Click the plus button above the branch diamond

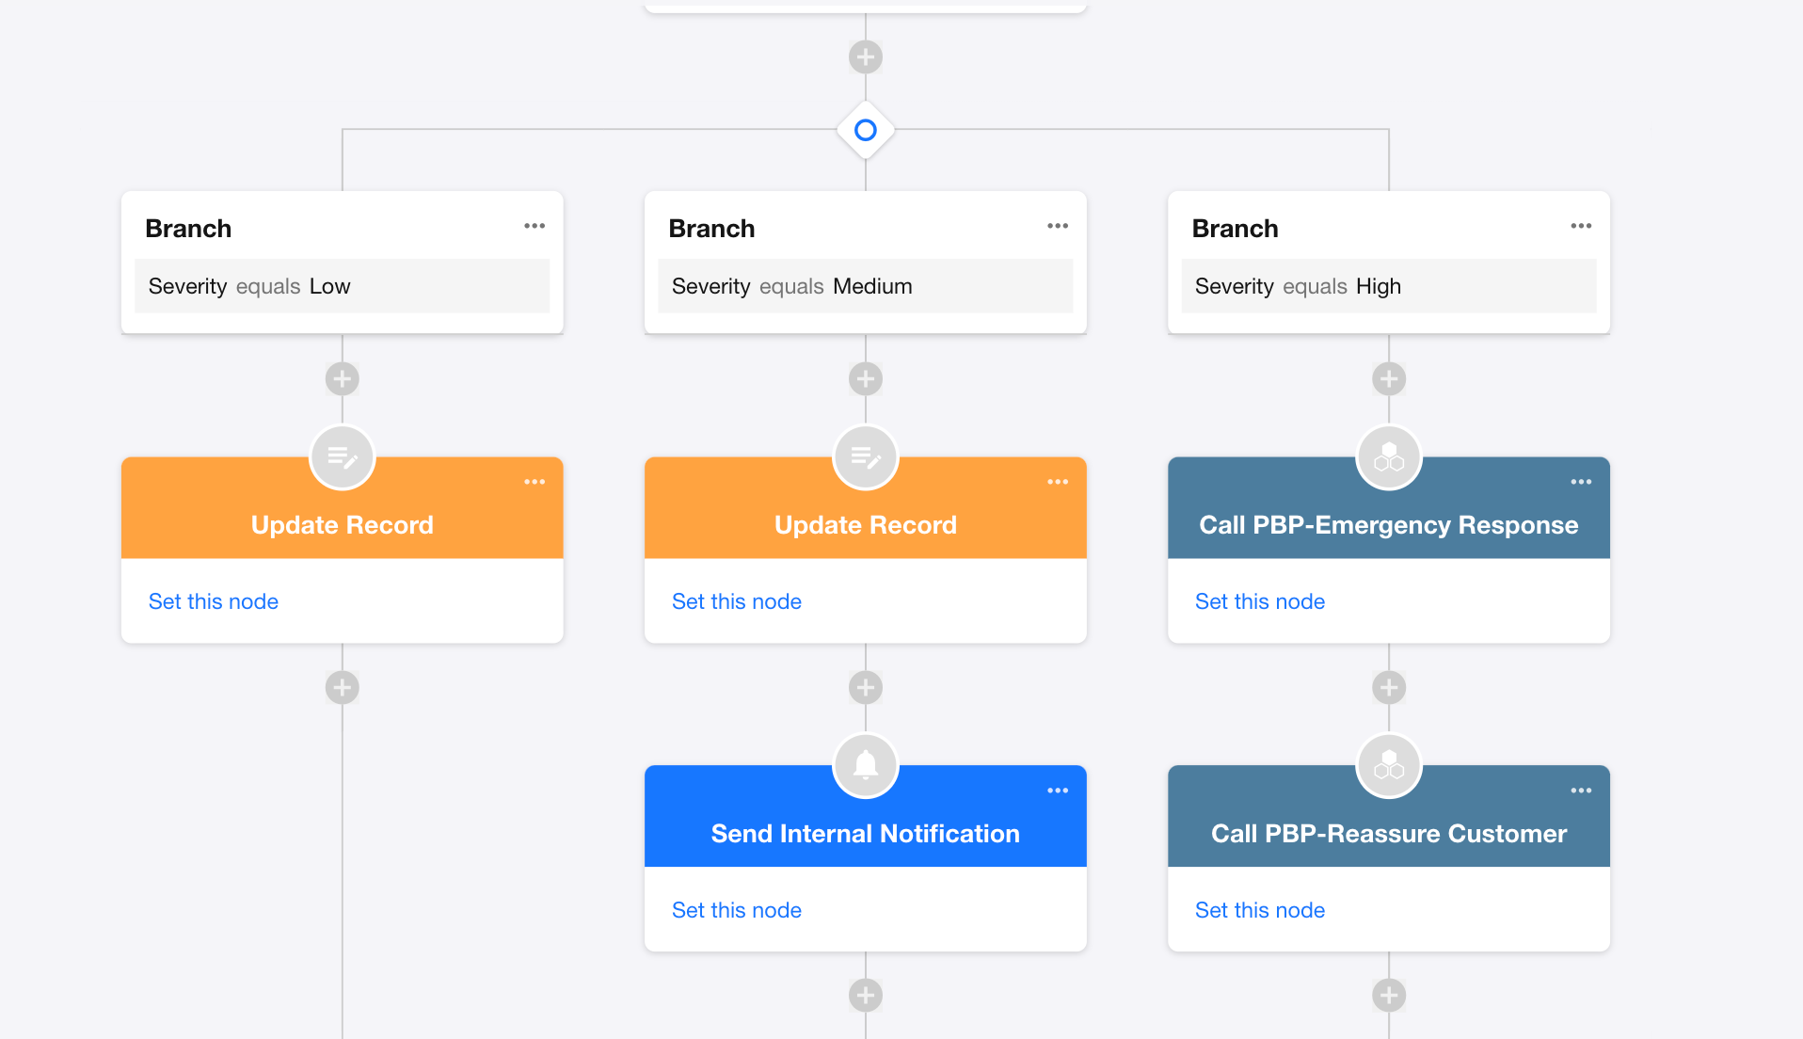866,56
